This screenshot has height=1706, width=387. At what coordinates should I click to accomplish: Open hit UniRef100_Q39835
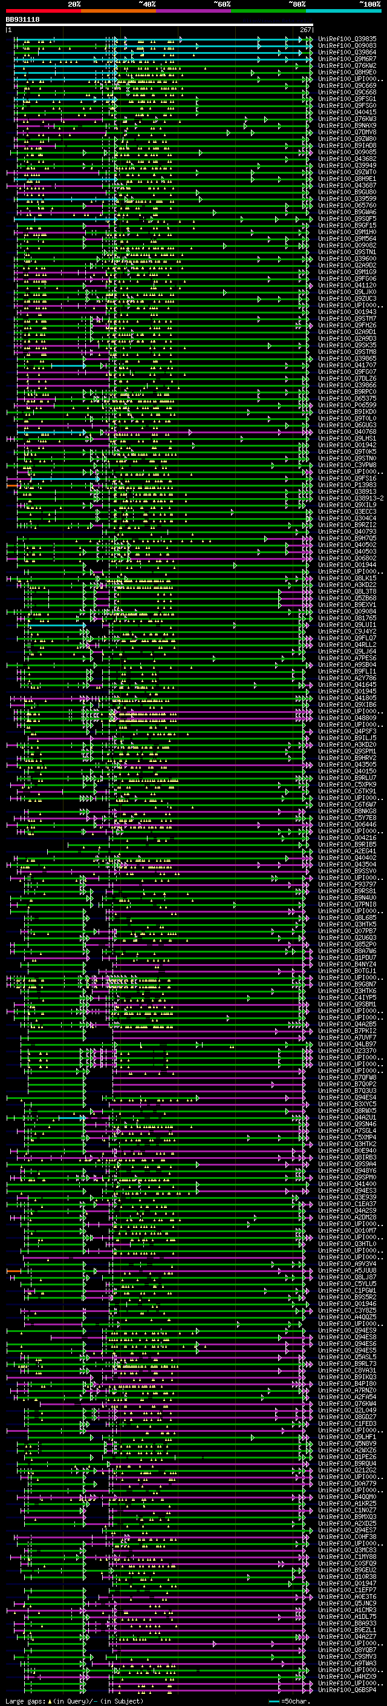(347, 39)
